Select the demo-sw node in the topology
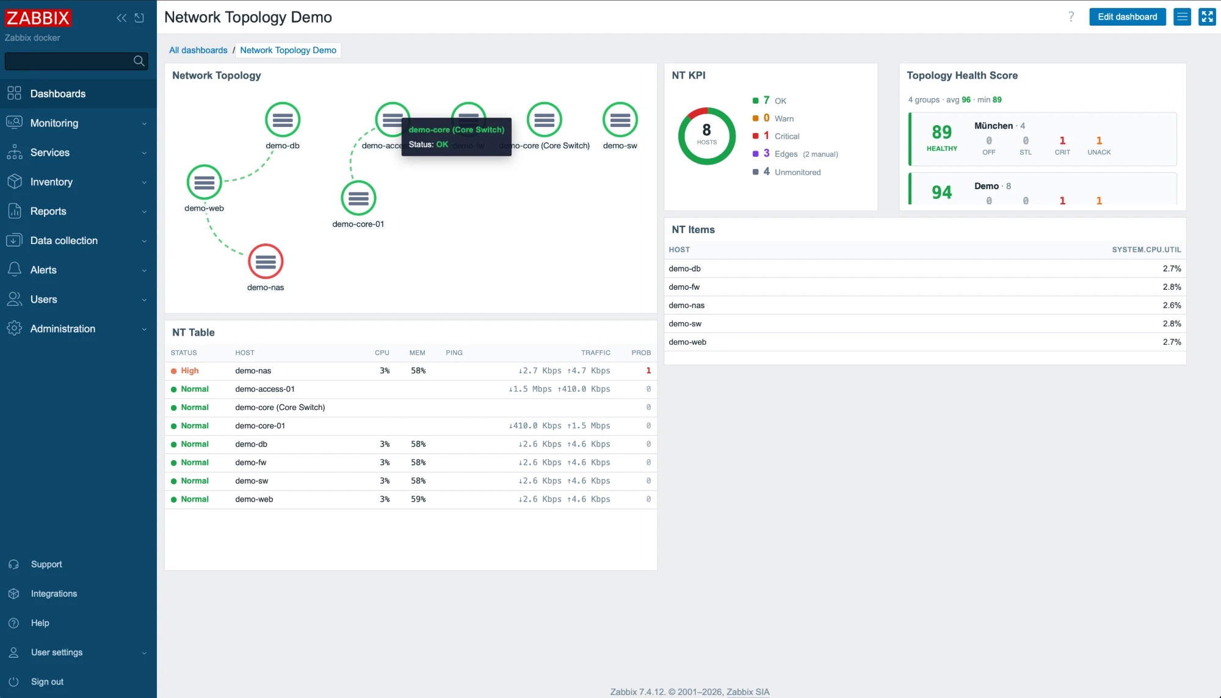Screen dimensions: 1221x698 620,120
